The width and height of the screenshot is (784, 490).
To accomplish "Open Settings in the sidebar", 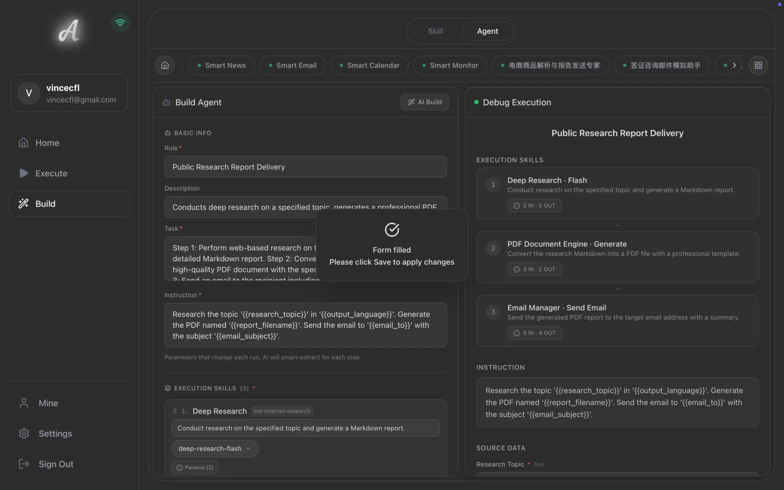I will tap(69, 433).
